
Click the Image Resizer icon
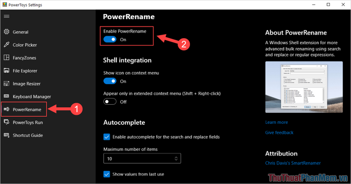[7, 84]
